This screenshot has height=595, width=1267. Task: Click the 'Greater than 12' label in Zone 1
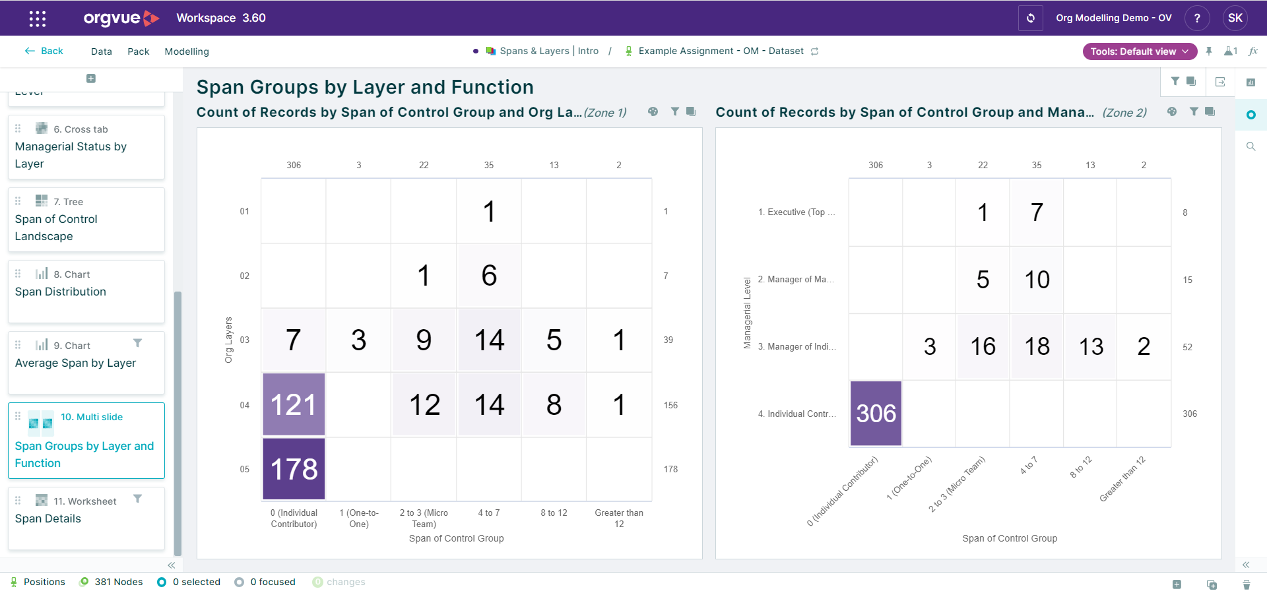(x=619, y=518)
